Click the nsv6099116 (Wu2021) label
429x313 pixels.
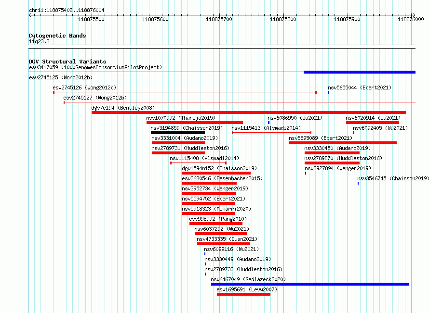tap(231, 249)
